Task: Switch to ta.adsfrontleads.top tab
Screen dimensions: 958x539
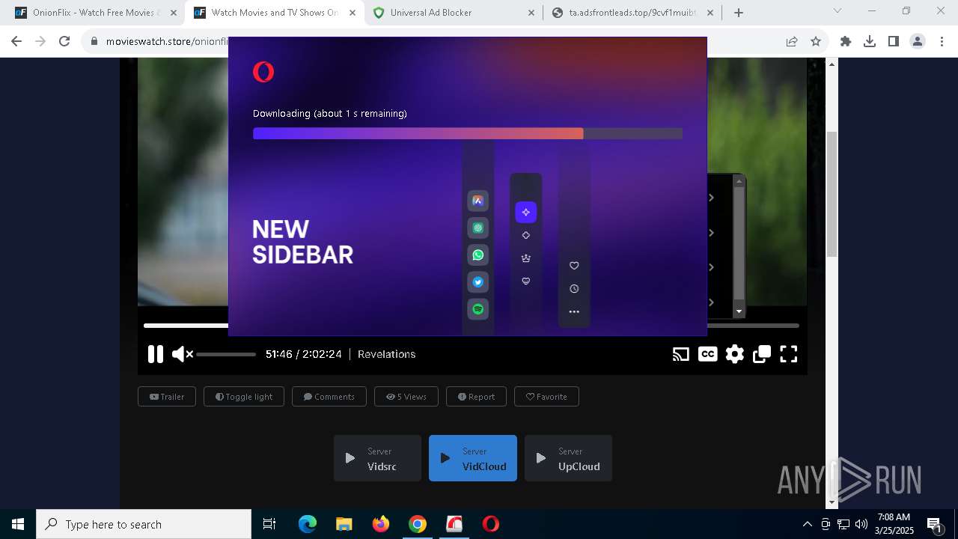Action: pyautogui.click(x=632, y=13)
